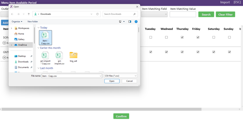This screenshot has width=243, height=120.
Task: Uncheck Sunday checkbox in second row
Action: coord(229,52)
